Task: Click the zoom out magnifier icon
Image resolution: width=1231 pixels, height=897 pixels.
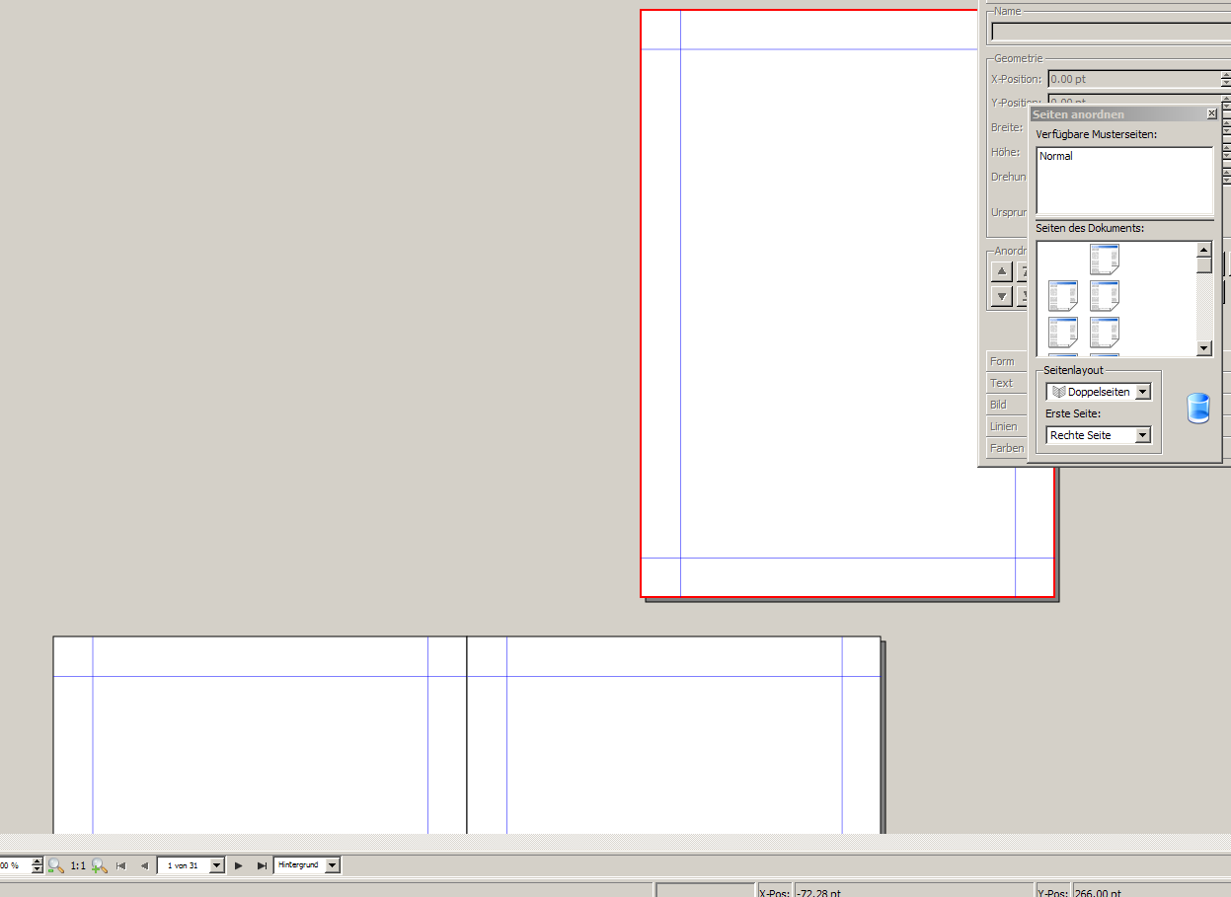Action: [55, 865]
